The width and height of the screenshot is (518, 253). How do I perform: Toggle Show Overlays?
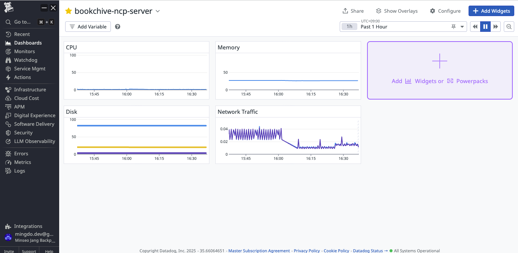pos(397,11)
